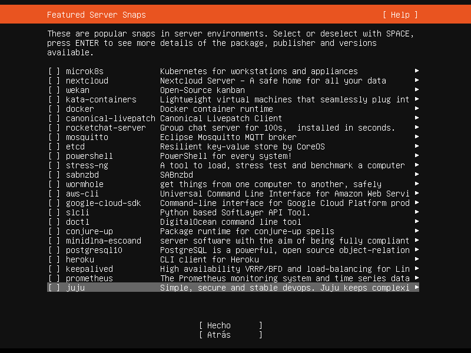Open aws-cli details arrow
The width and height of the screenshot is (471, 353).
(417, 193)
